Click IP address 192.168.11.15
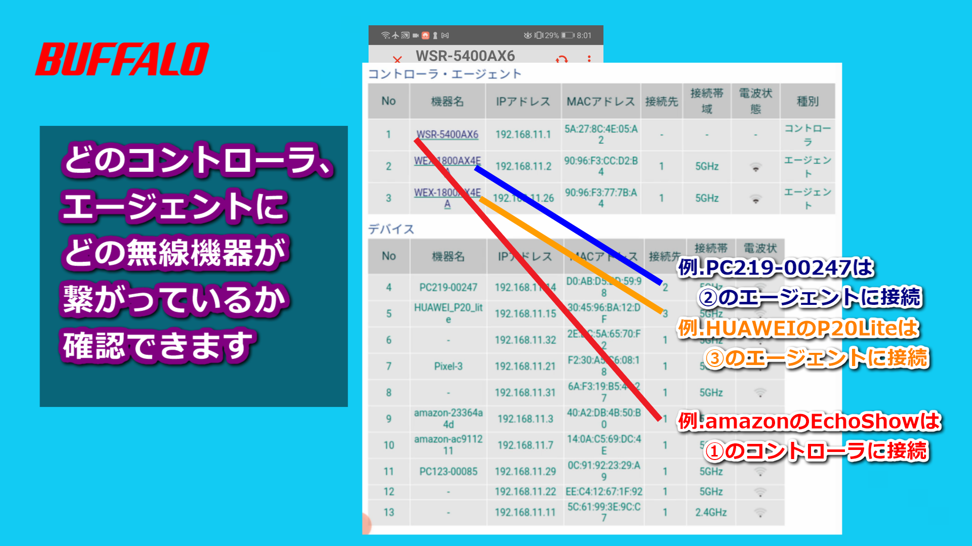The height and width of the screenshot is (546, 972). point(525,314)
